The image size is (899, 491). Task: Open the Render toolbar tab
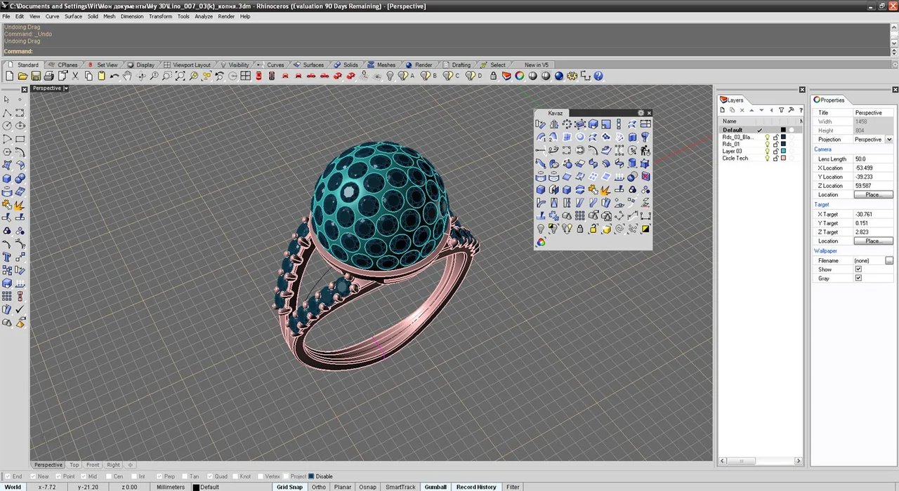click(424, 65)
